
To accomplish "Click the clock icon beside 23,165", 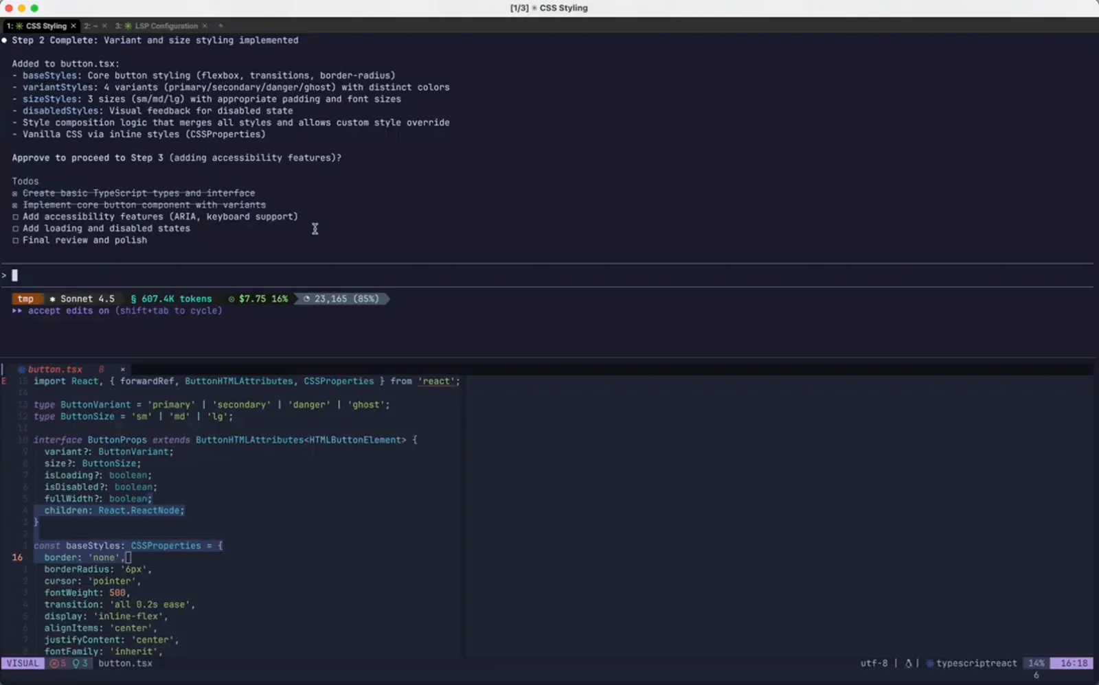I will [306, 299].
